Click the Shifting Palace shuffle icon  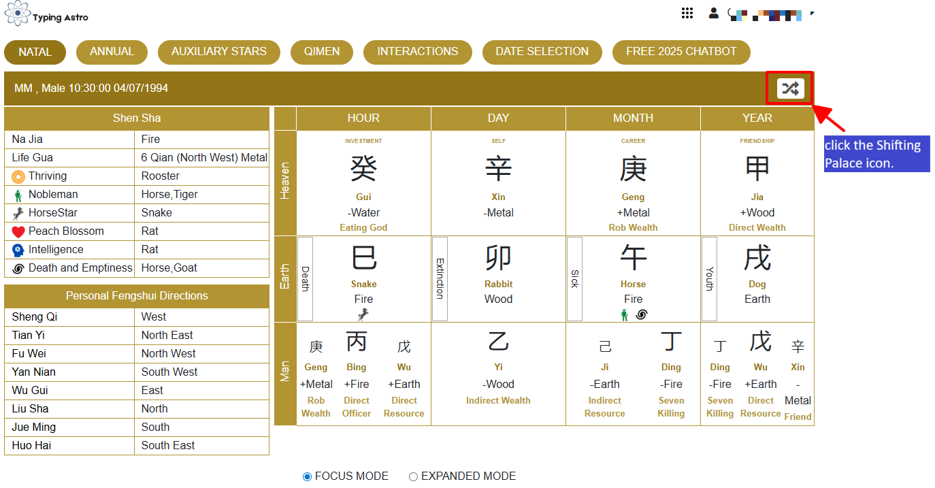click(790, 88)
